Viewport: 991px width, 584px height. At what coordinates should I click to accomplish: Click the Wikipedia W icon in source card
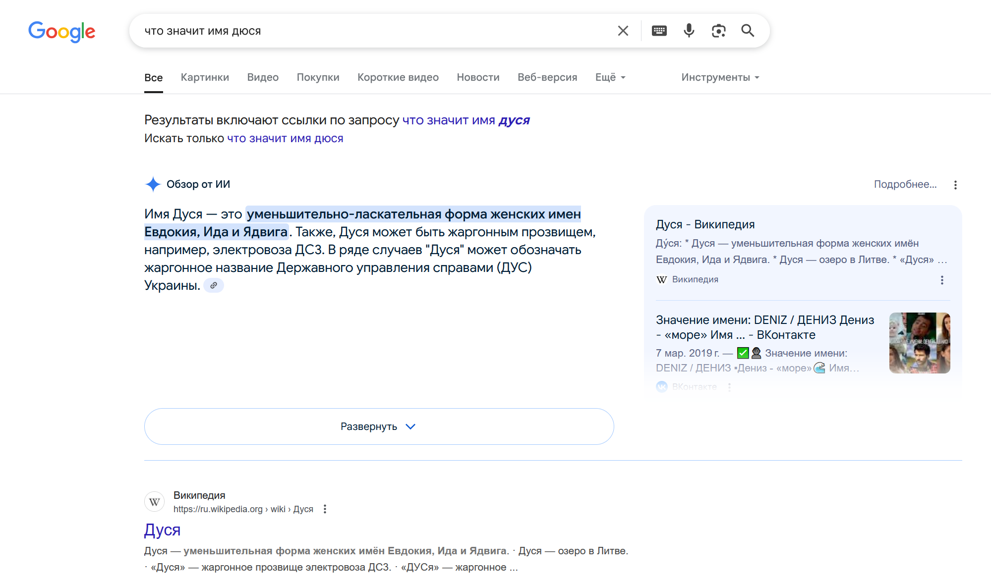click(x=662, y=280)
